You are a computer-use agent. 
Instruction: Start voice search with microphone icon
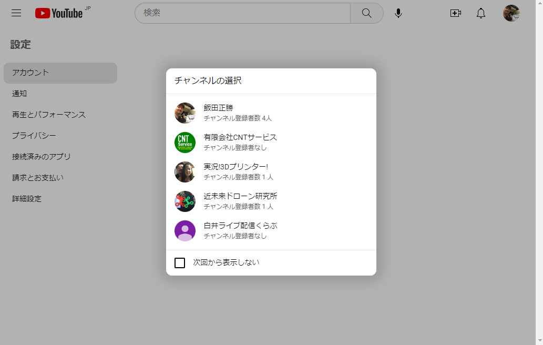coord(398,13)
